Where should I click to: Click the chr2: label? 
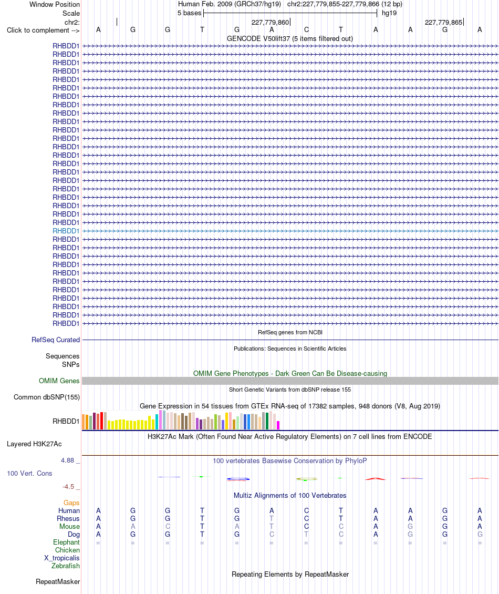(x=72, y=23)
